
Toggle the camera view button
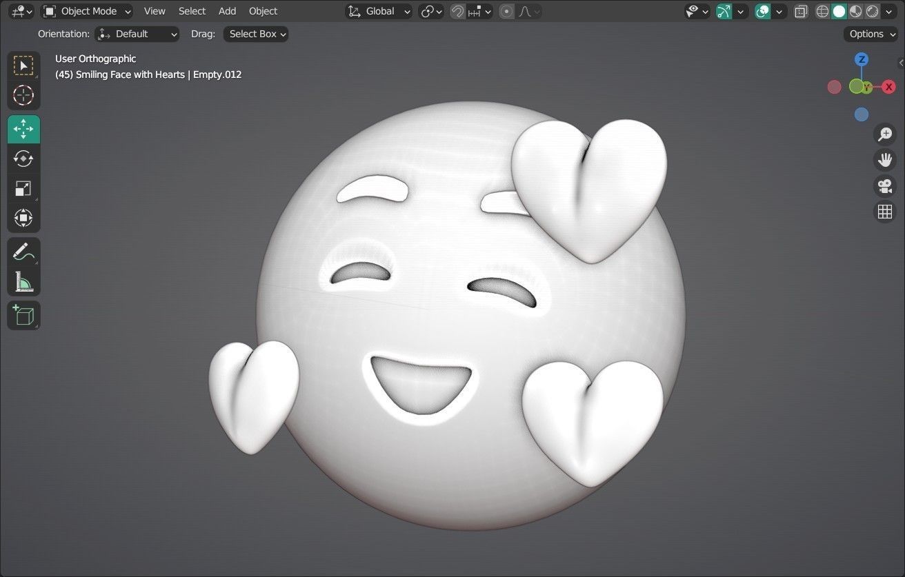coord(885,186)
